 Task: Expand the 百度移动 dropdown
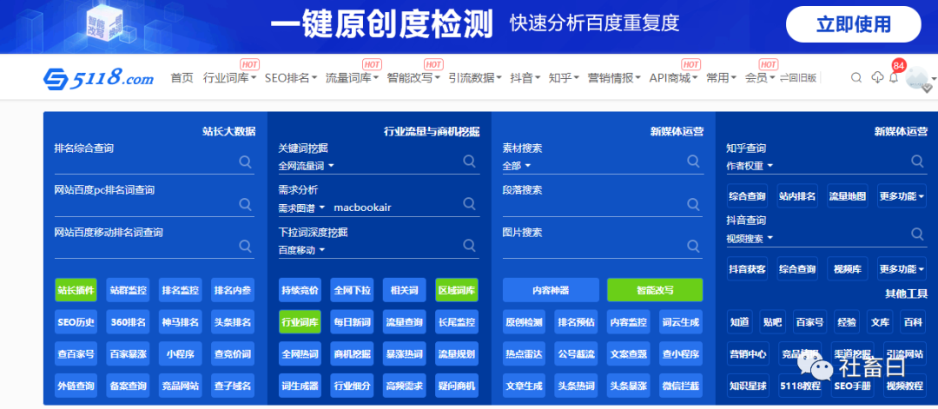301,250
